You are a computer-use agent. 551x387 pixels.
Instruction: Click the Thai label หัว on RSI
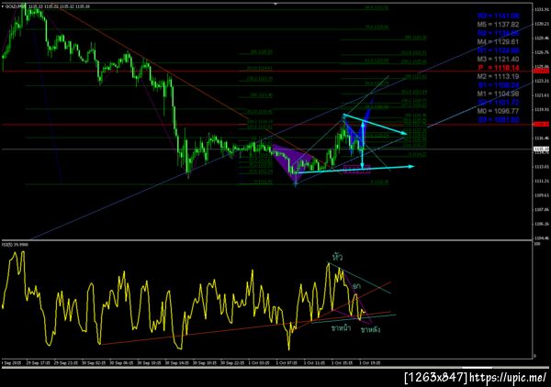(337, 257)
